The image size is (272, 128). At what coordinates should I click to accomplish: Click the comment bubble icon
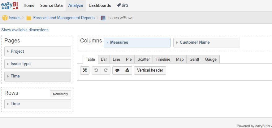click(x=118, y=70)
